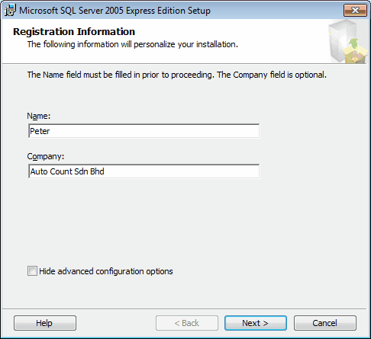Click the Next > button
The width and height of the screenshot is (371, 339).
(x=256, y=323)
